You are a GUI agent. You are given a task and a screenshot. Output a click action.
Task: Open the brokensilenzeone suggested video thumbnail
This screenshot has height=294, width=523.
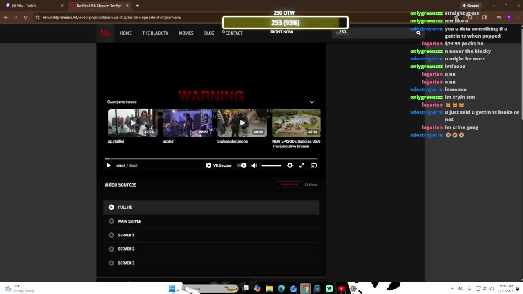[x=242, y=122]
